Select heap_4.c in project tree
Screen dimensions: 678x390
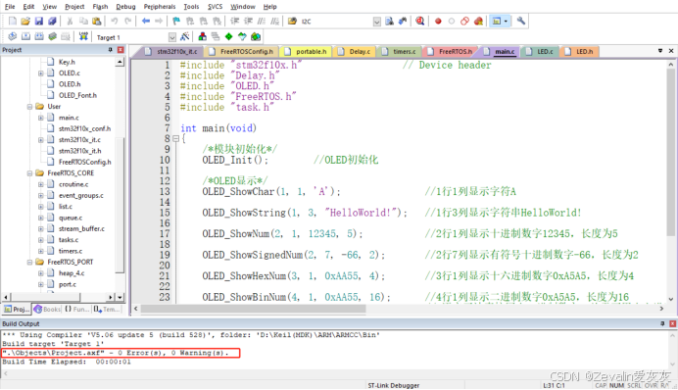(x=72, y=273)
